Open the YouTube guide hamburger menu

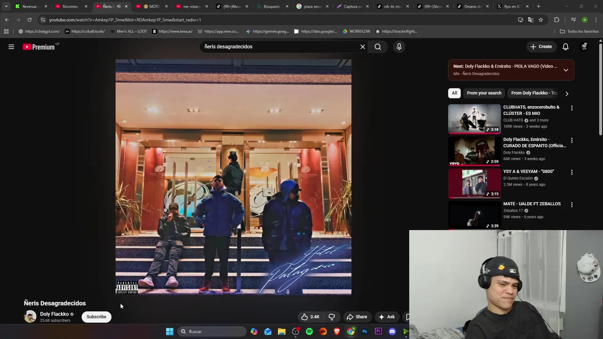11,47
